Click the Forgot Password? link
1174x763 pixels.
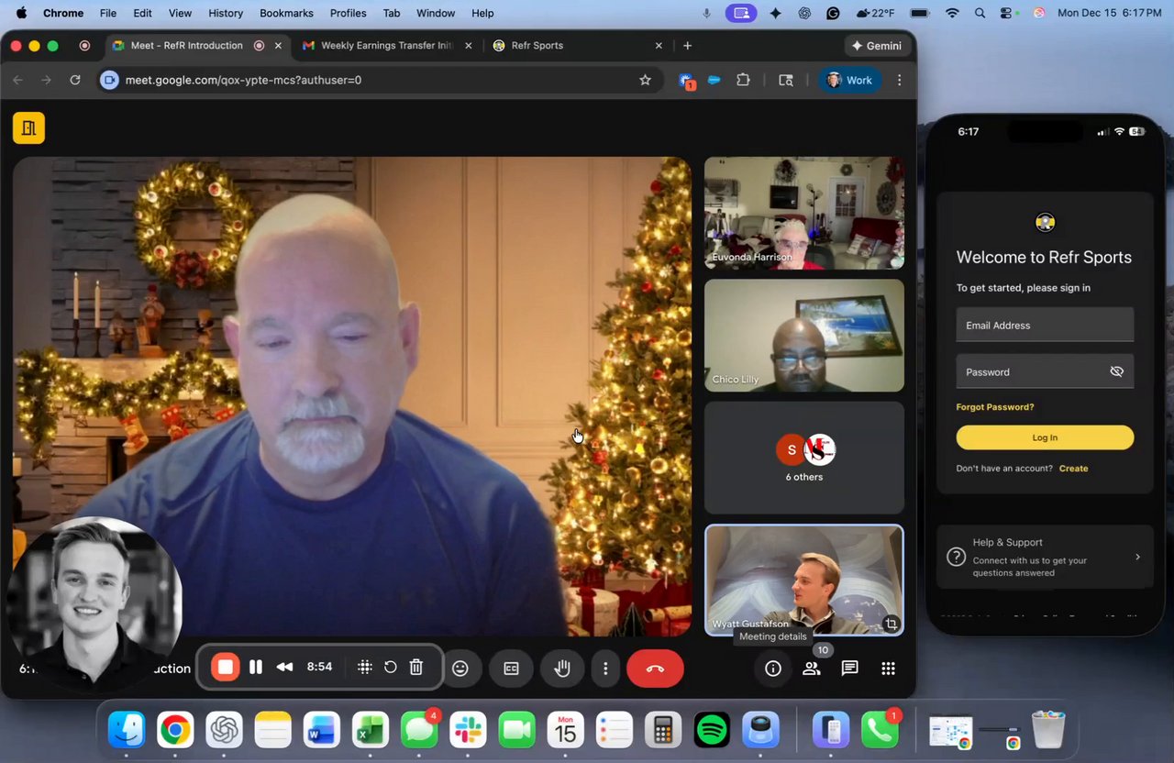tap(995, 406)
